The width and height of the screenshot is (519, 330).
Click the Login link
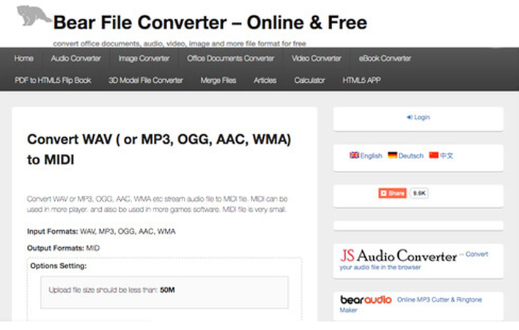click(422, 117)
